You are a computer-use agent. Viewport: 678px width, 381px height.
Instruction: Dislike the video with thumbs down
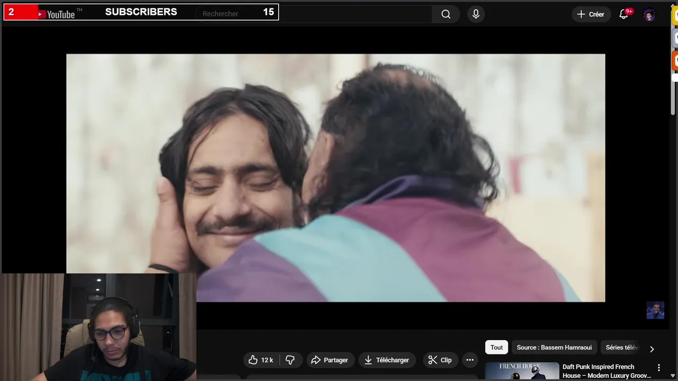[290, 360]
